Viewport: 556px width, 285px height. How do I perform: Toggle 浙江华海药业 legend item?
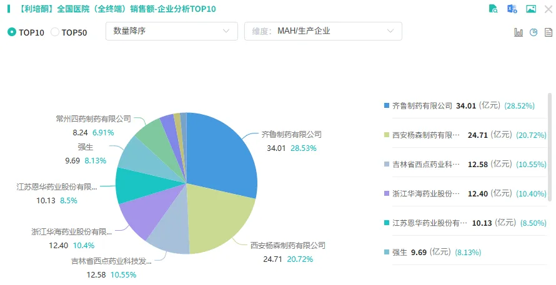click(425, 194)
